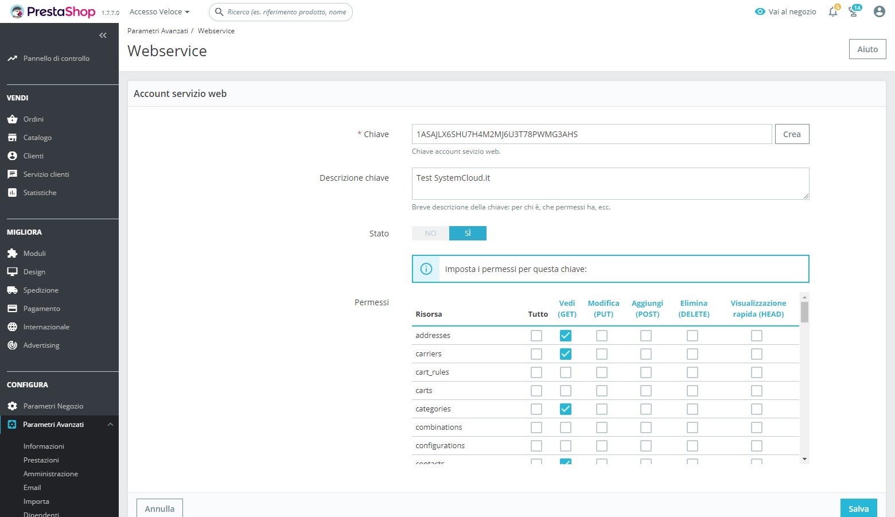Click the Ricerca search field
This screenshot has width=895, height=517.
click(x=281, y=11)
